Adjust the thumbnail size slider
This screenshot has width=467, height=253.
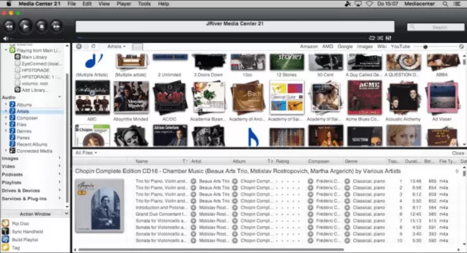pyautogui.click(x=425, y=47)
